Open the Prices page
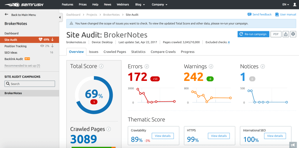Viewport: 299px width, 148px height. pyautogui.click(x=83, y=5)
